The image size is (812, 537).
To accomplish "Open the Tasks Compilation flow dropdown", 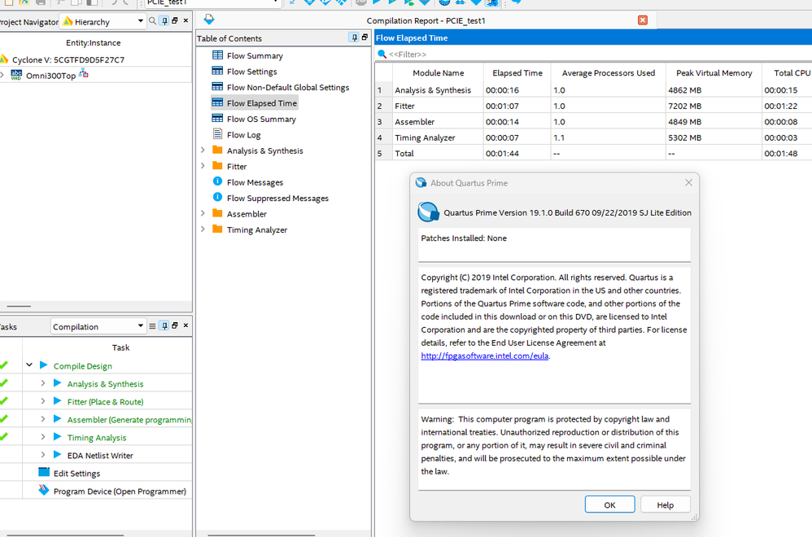I will [x=98, y=326].
